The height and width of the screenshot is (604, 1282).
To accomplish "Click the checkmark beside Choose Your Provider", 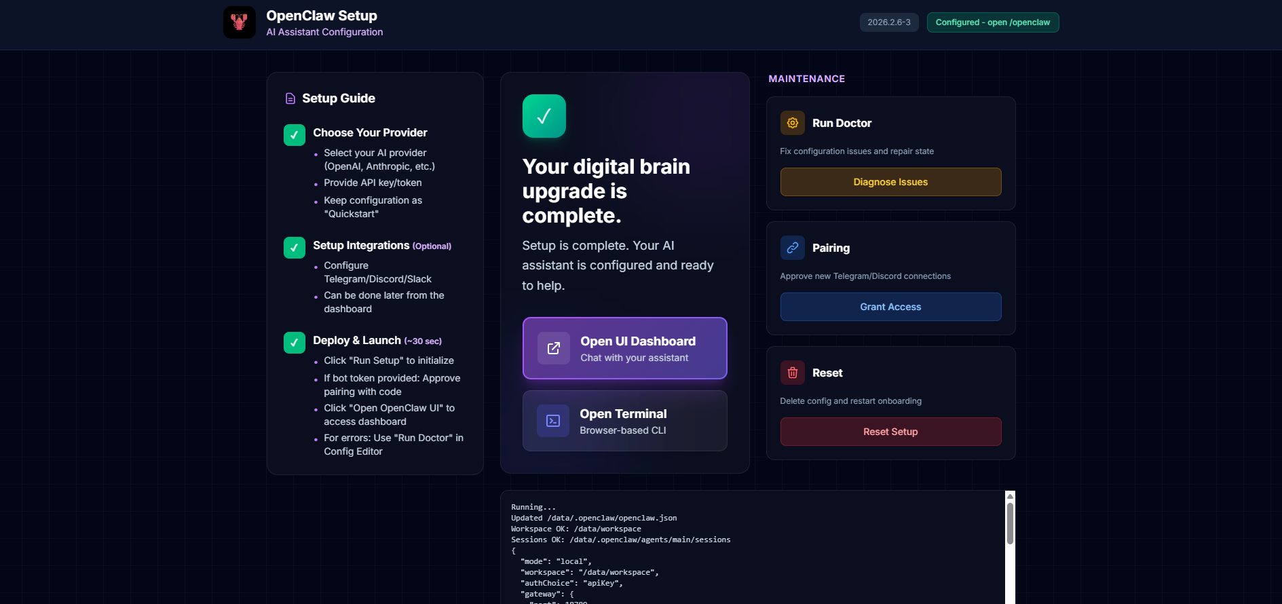I will click(295, 135).
